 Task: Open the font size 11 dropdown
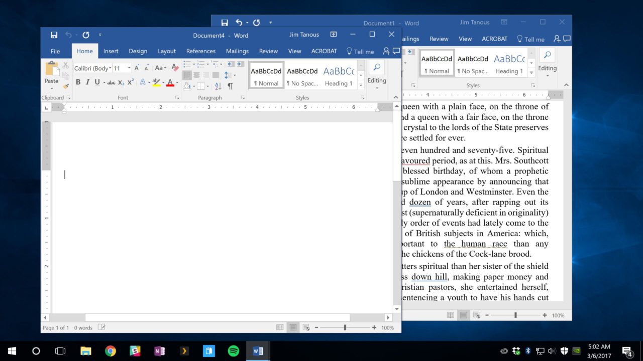(129, 68)
